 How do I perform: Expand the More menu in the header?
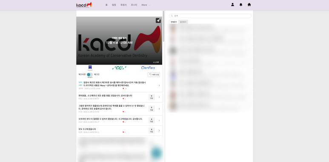146,5
